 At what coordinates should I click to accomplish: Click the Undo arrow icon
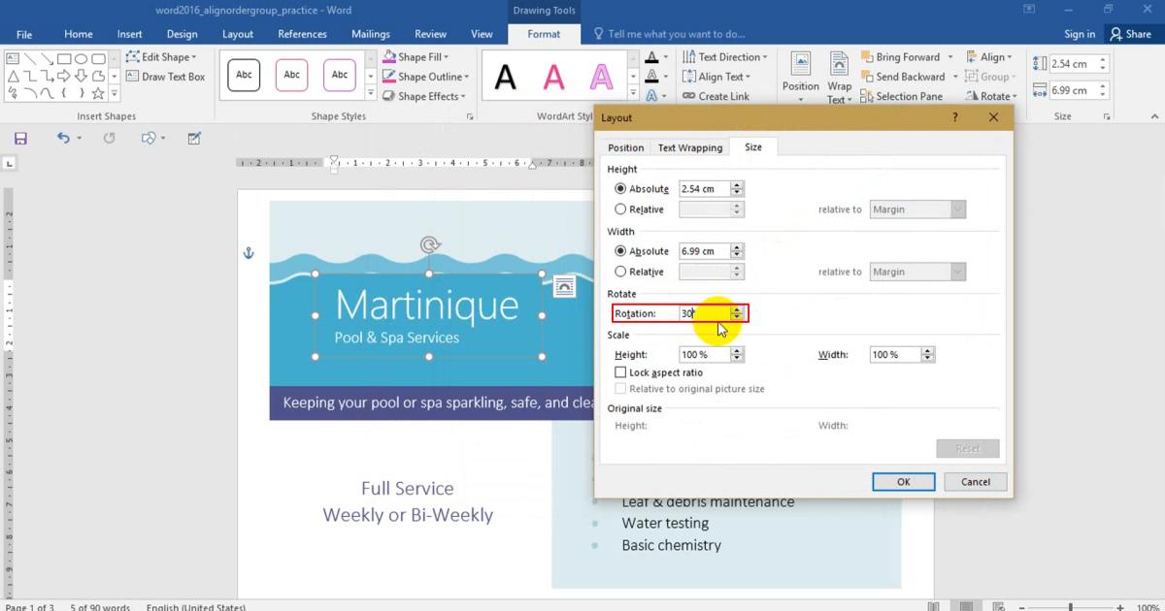click(63, 139)
